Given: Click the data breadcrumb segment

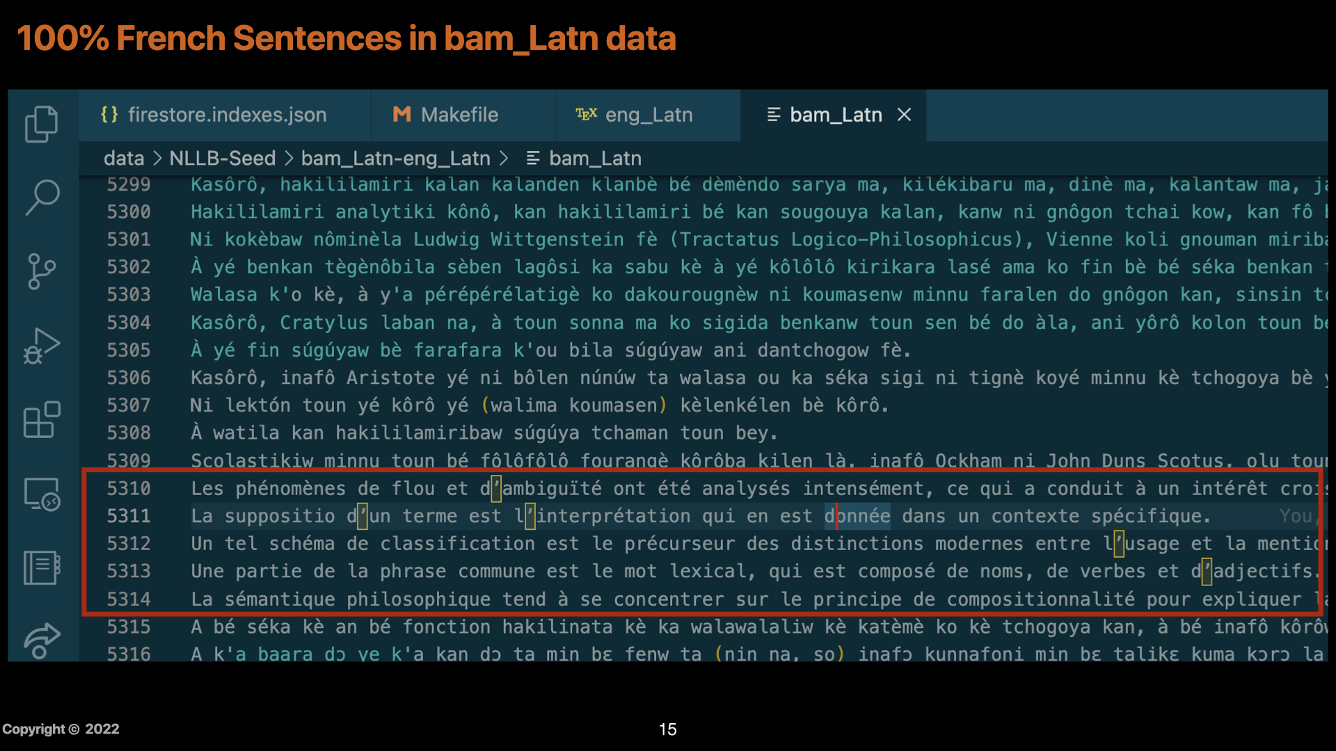Looking at the screenshot, I should (x=124, y=159).
